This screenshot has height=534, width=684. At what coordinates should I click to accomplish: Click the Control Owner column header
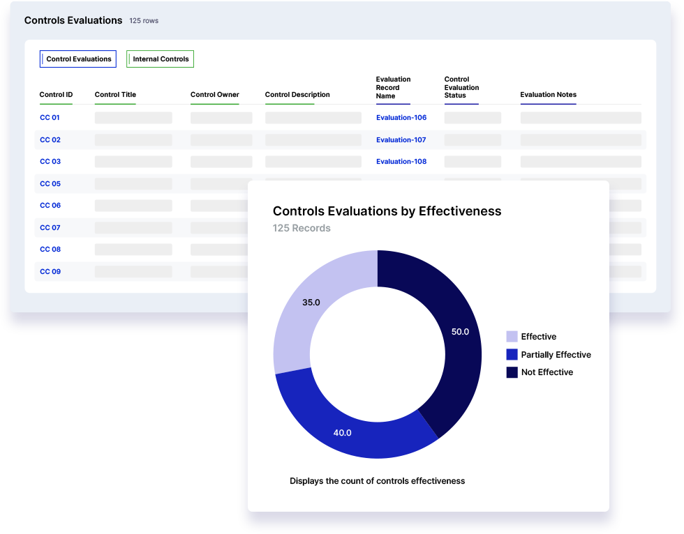[x=215, y=95]
